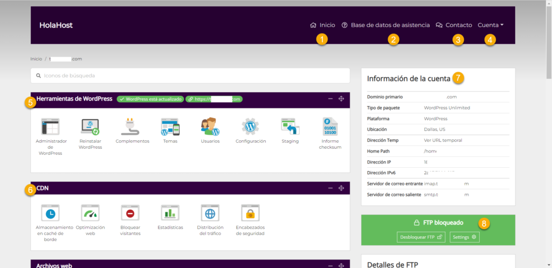The image size is (552, 268).
Task: Open FTP Settings button
Action: coord(464,237)
